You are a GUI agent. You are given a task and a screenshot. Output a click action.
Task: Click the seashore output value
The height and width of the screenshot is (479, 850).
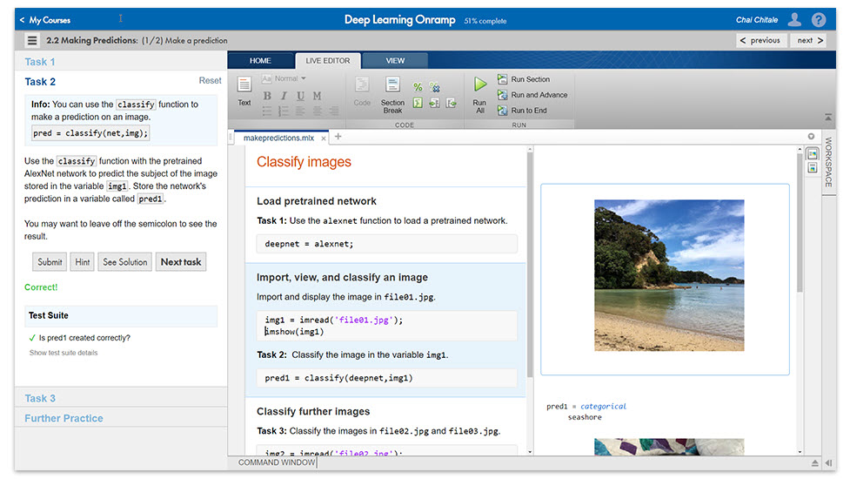585,417
